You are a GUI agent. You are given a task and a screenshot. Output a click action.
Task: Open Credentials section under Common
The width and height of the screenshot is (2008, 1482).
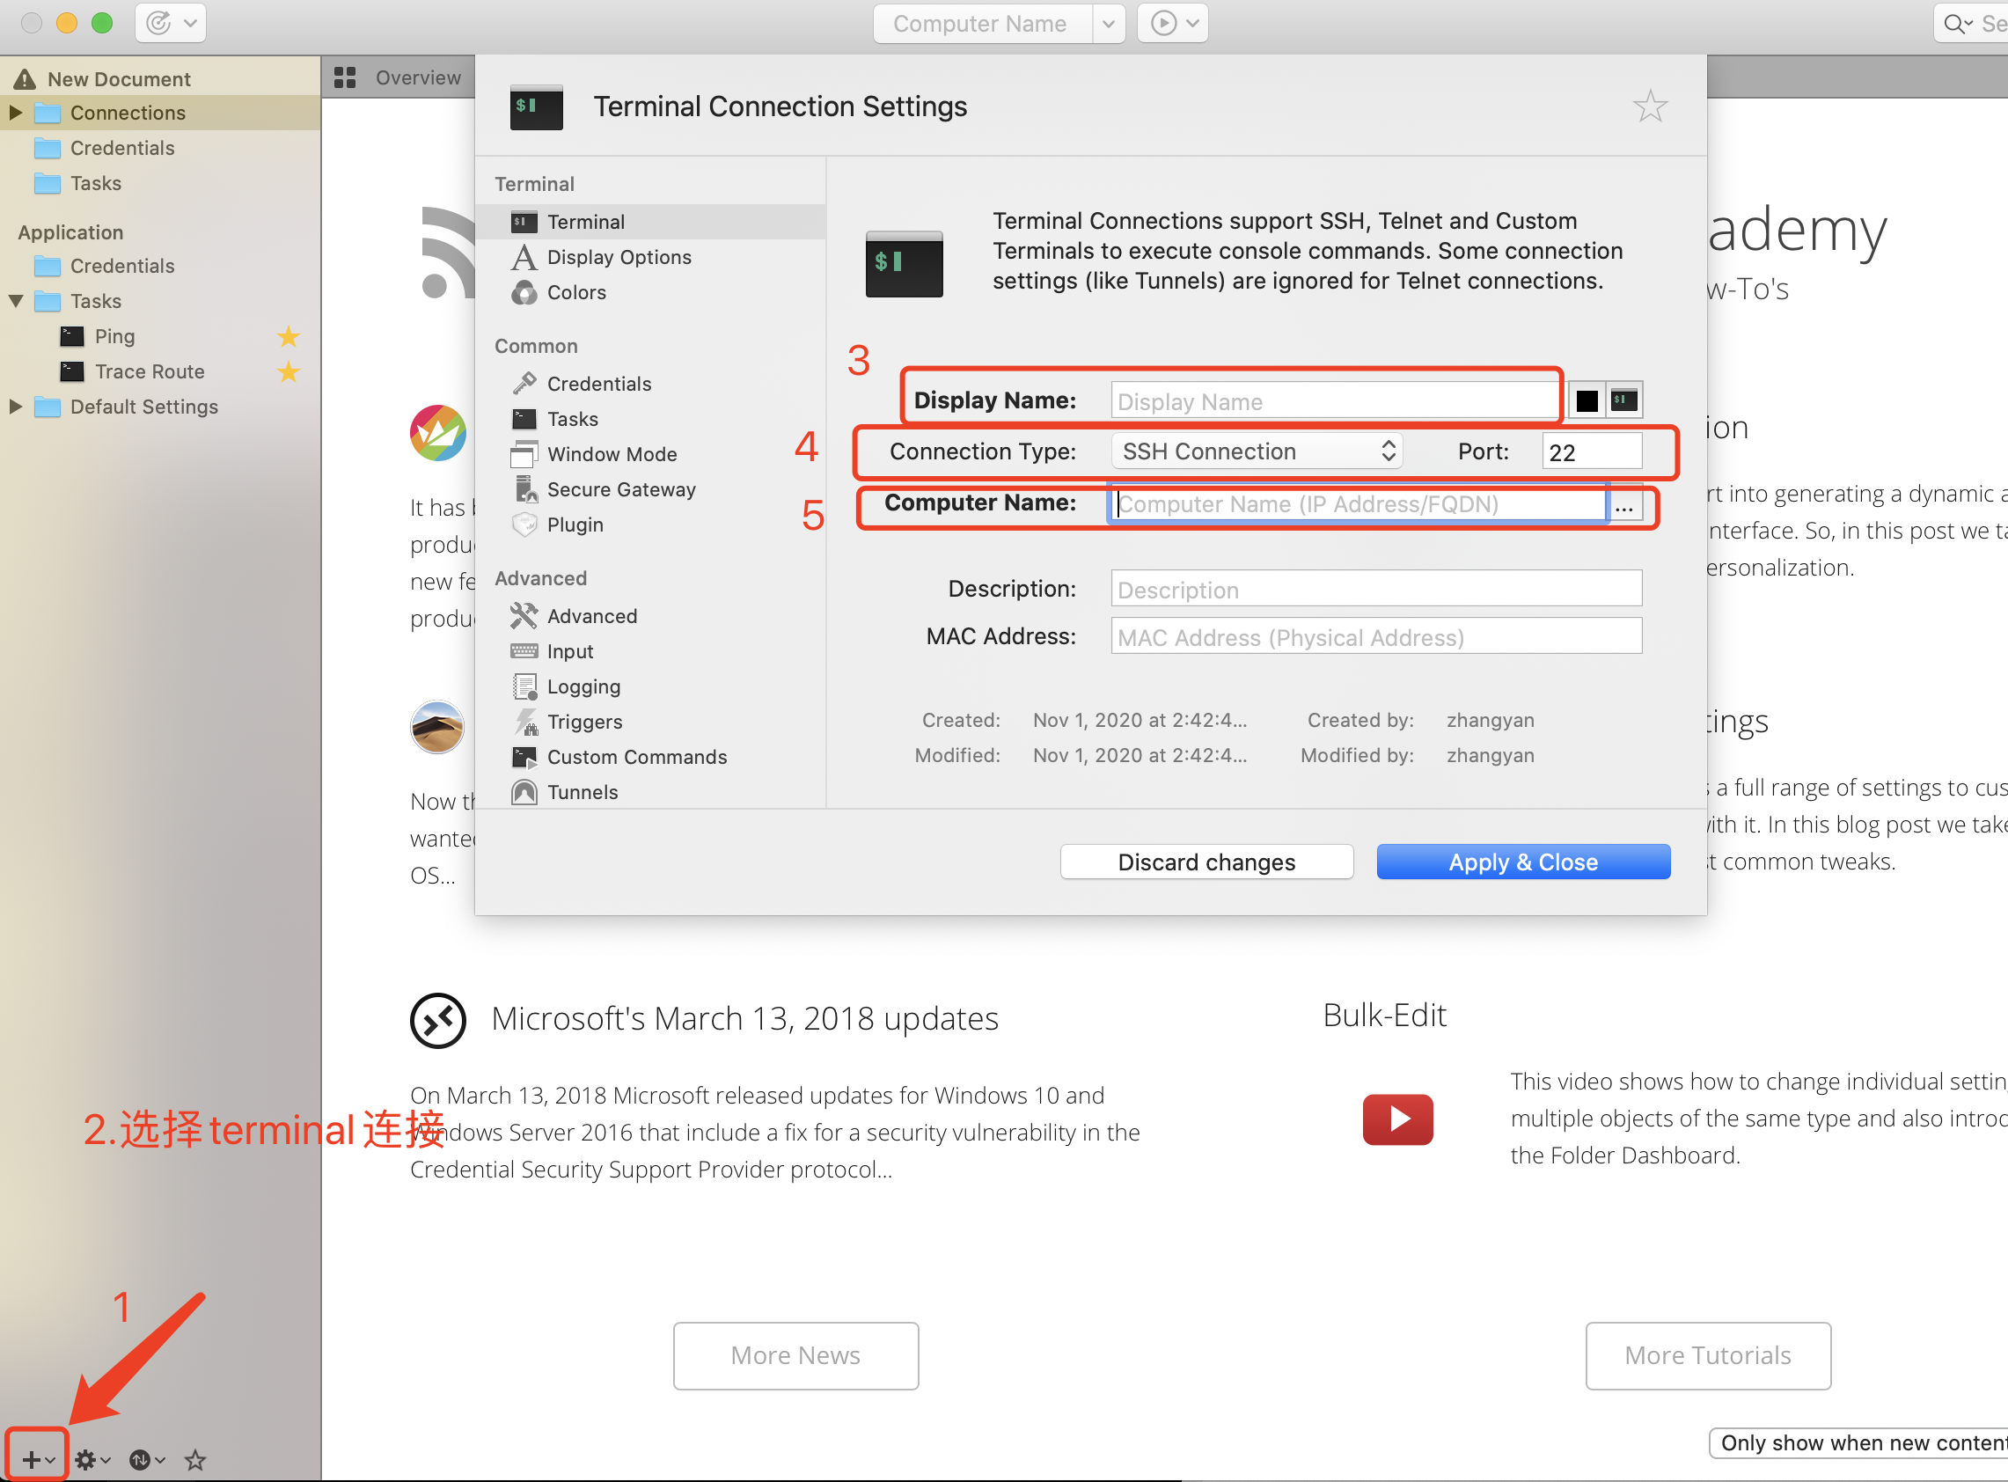[x=600, y=382]
